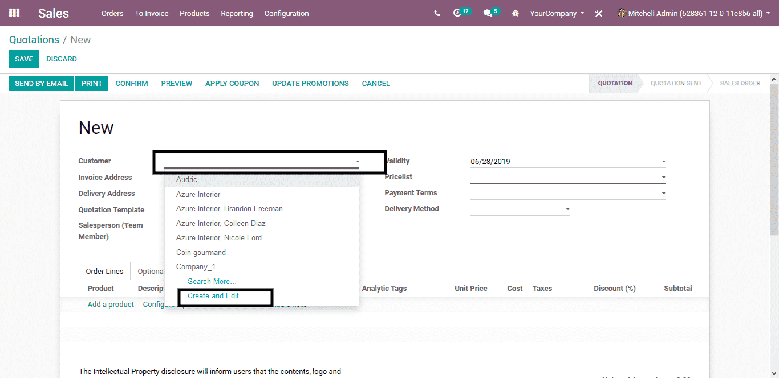This screenshot has width=779, height=378.
Task: Select Create and Edit option
Action: pos(217,296)
